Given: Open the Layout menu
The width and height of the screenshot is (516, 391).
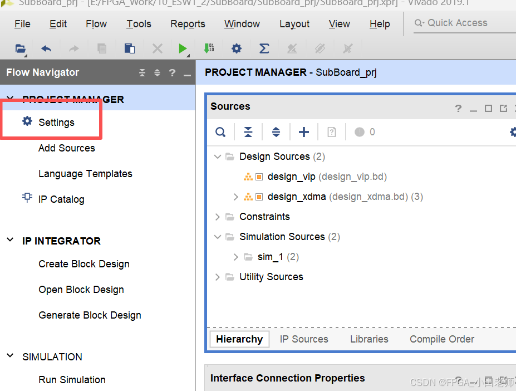Looking at the screenshot, I should tap(294, 24).
